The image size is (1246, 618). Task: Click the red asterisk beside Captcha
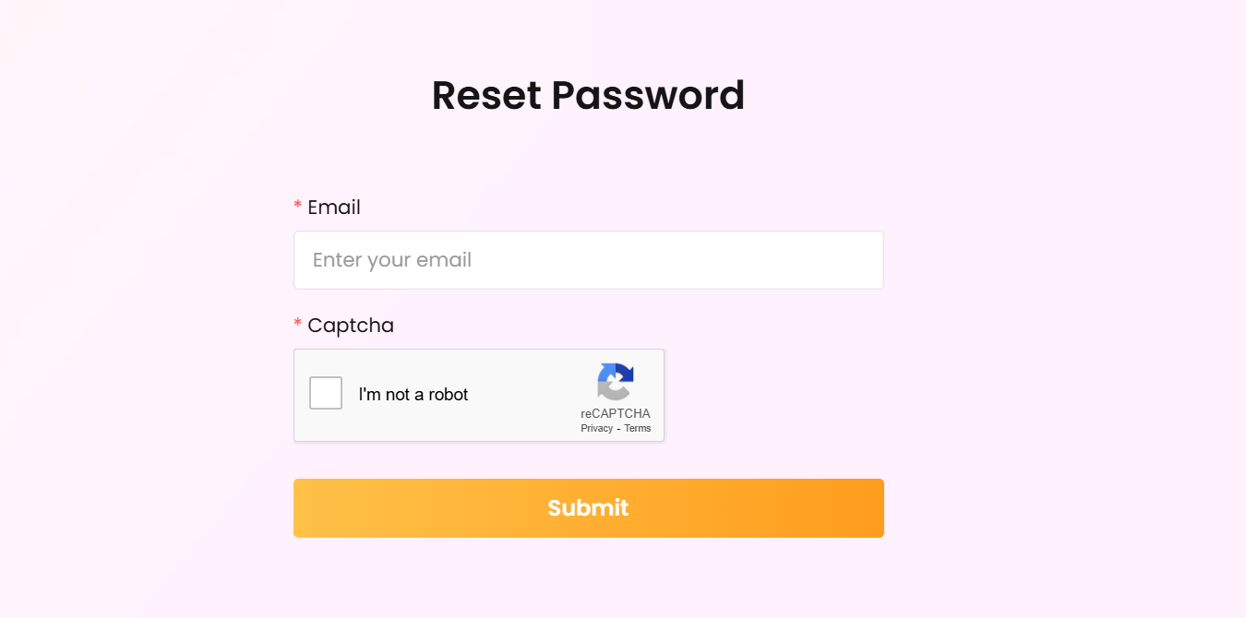[x=297, y=324]
